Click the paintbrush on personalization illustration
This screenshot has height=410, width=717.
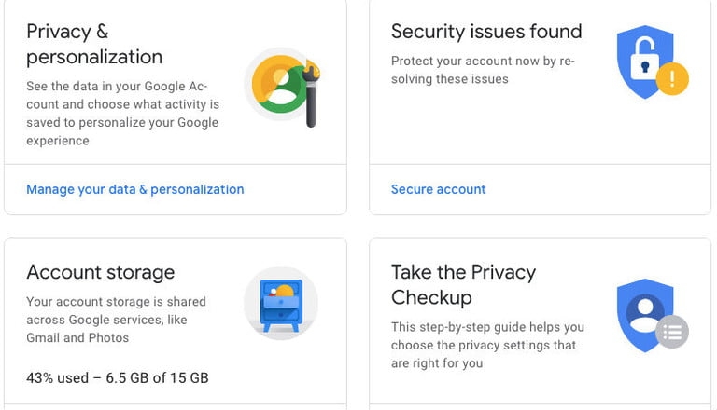tap(311, 93)
